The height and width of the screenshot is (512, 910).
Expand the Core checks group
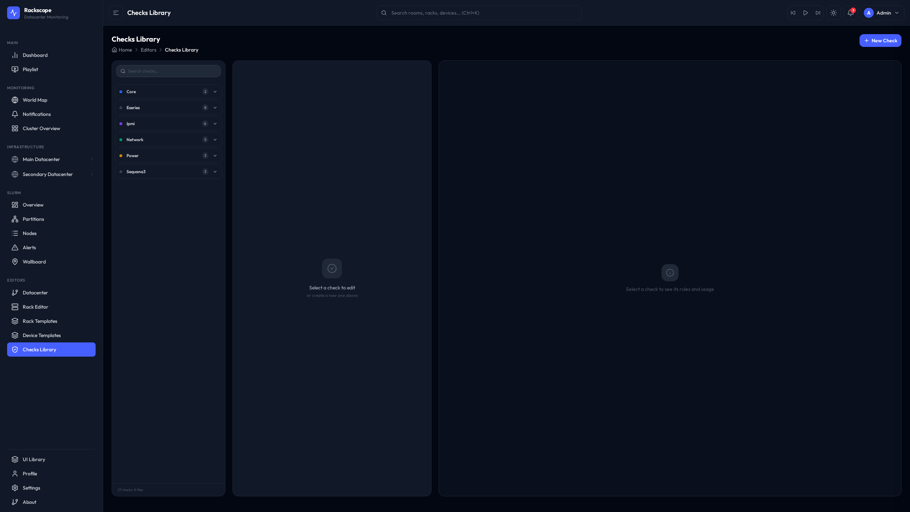click(x=215, y=92)
